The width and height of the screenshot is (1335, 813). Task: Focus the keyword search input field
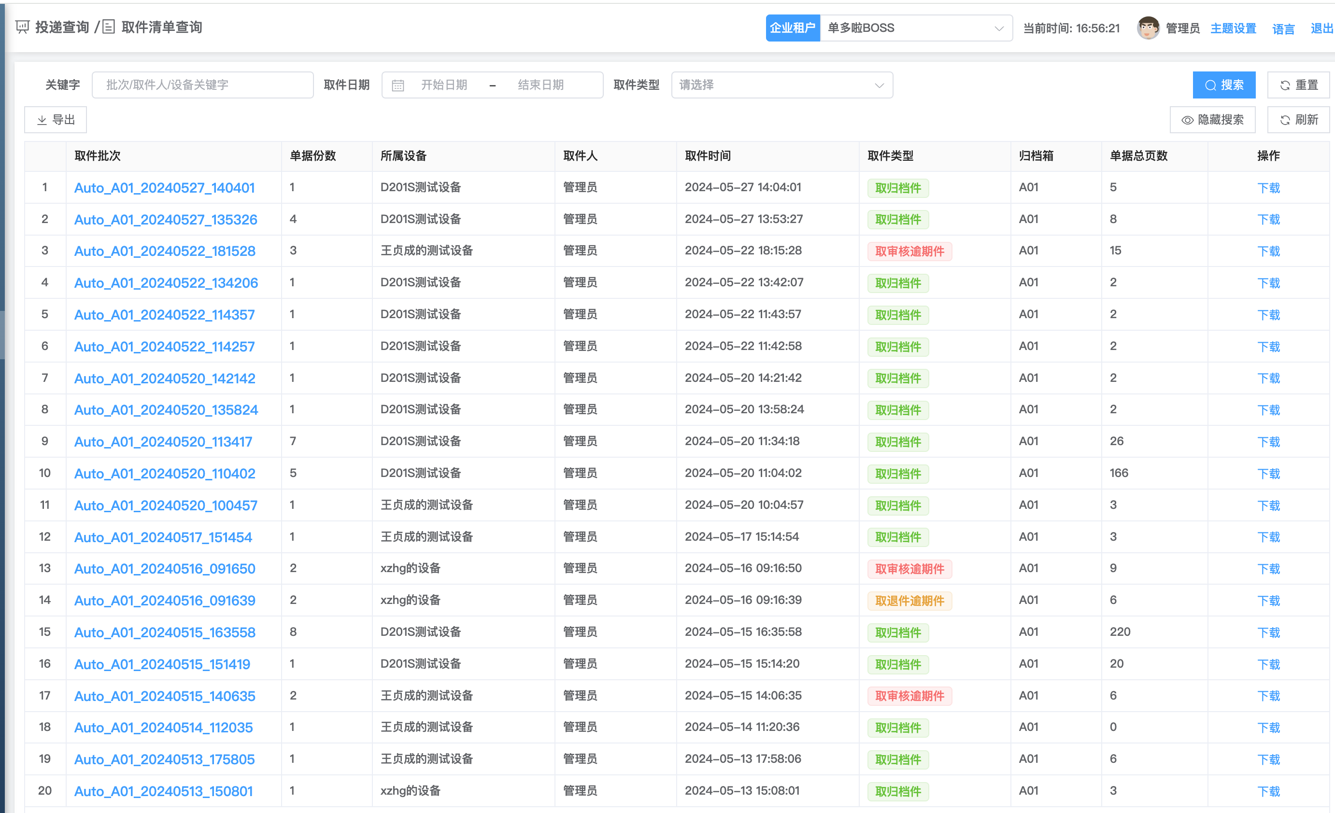click(203, 85)
